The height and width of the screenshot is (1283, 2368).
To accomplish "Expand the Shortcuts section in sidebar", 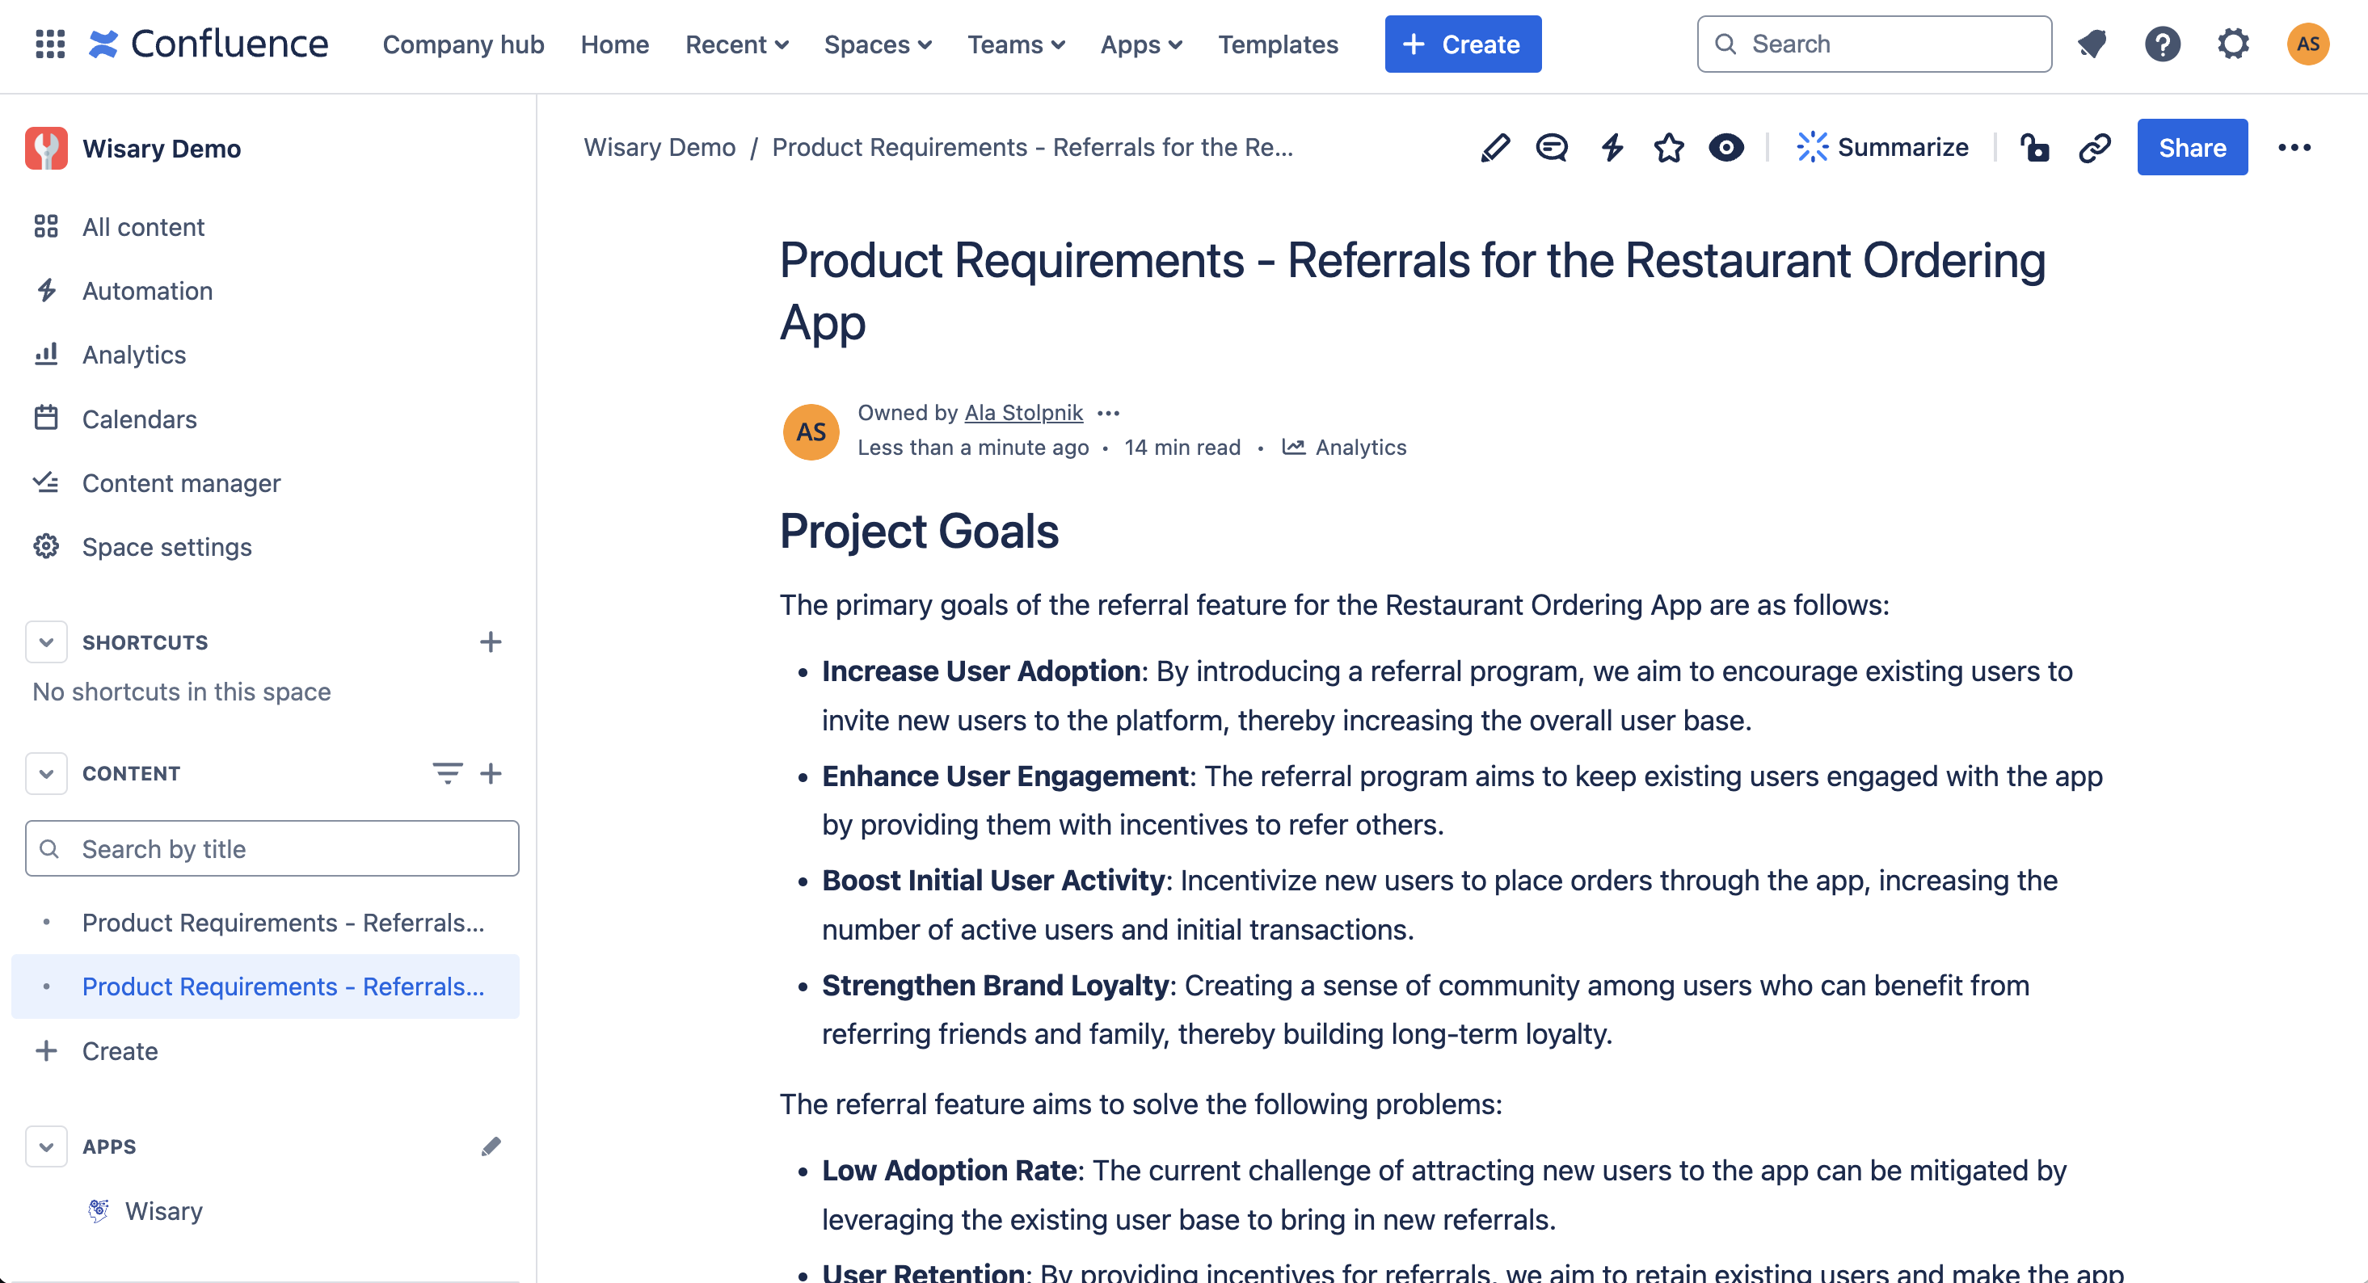I will point(44,641).
